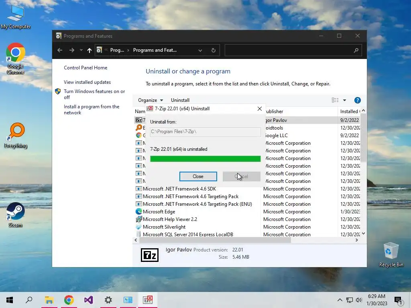Image resolution: width=411 pixels, height=308 pixels.
Task: Switch to Control Panel taskbar icon
Action: tap(128, 300)
